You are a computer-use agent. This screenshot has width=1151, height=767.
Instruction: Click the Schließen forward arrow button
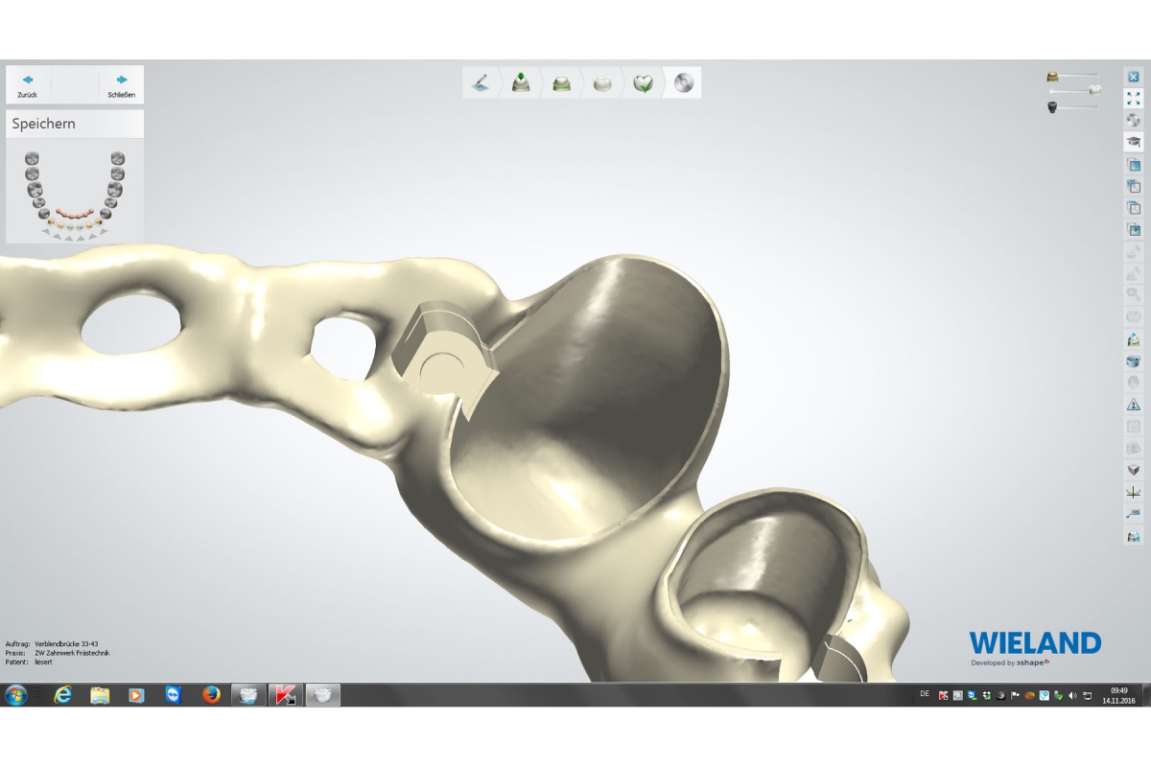tap(121, 84)
